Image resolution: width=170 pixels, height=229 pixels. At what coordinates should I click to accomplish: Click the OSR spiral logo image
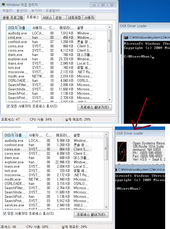122,152
